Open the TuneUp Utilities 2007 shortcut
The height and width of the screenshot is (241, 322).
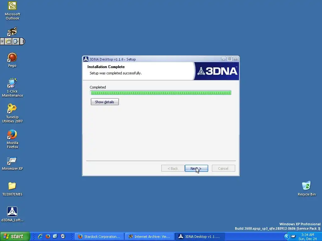click(12, 113)
